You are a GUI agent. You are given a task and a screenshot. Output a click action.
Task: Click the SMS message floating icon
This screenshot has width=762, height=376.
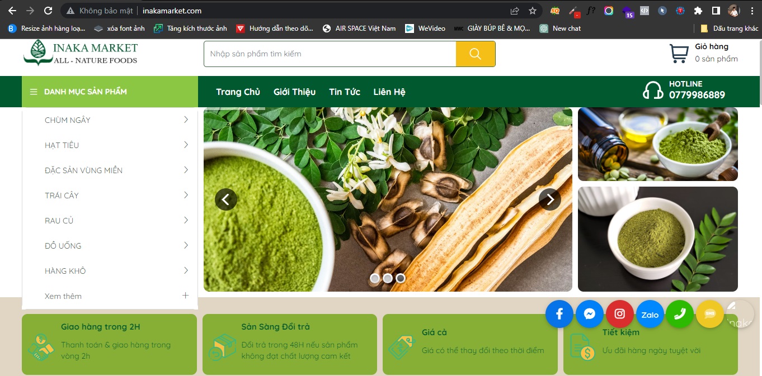[x=709, y=314]
